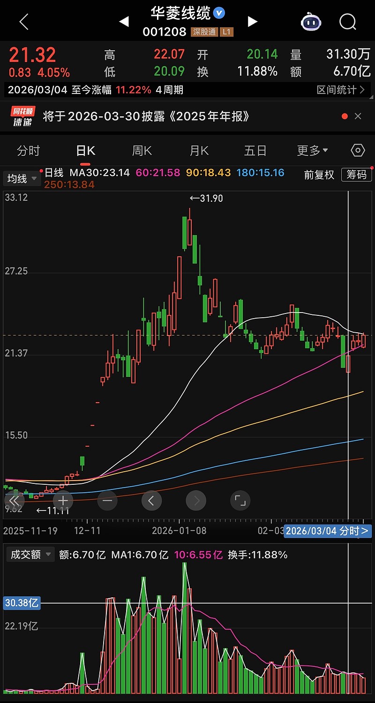Screen dimensions: 375x703
Task: Switch to 周K tab
Action: click(142, 151)
